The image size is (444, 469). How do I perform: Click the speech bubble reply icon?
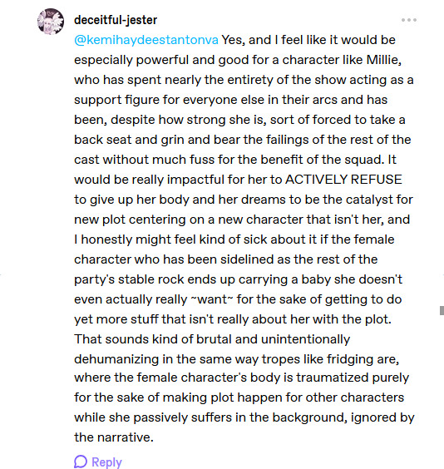81,462
